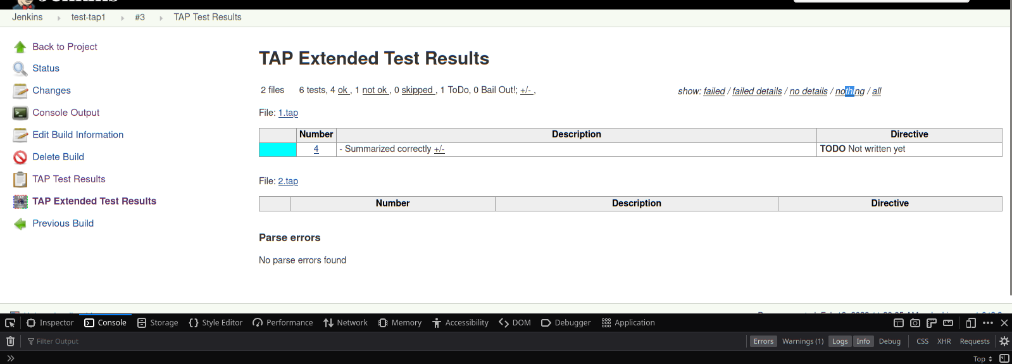Click the Changes notepad icon

(x=20, y=91)
